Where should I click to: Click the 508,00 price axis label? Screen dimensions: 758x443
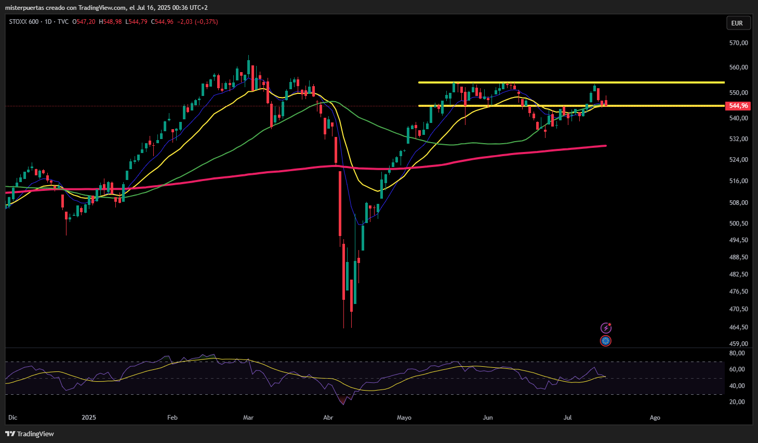[x=738, y=203]
